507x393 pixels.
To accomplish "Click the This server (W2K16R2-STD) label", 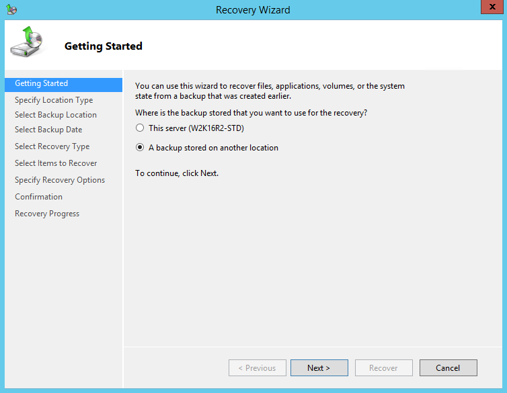I will coord(196,128).
